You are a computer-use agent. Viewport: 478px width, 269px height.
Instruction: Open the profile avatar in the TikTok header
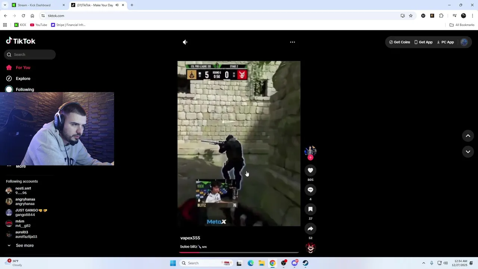pyautogui.click(x=464, y=42)
